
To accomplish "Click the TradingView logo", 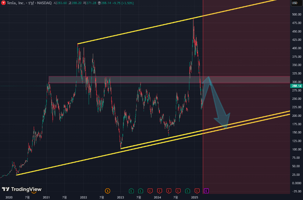I will click(x=22, y=189).
